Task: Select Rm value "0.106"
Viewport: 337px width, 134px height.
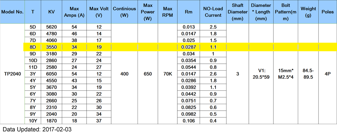Action: (x=188, y=121)
